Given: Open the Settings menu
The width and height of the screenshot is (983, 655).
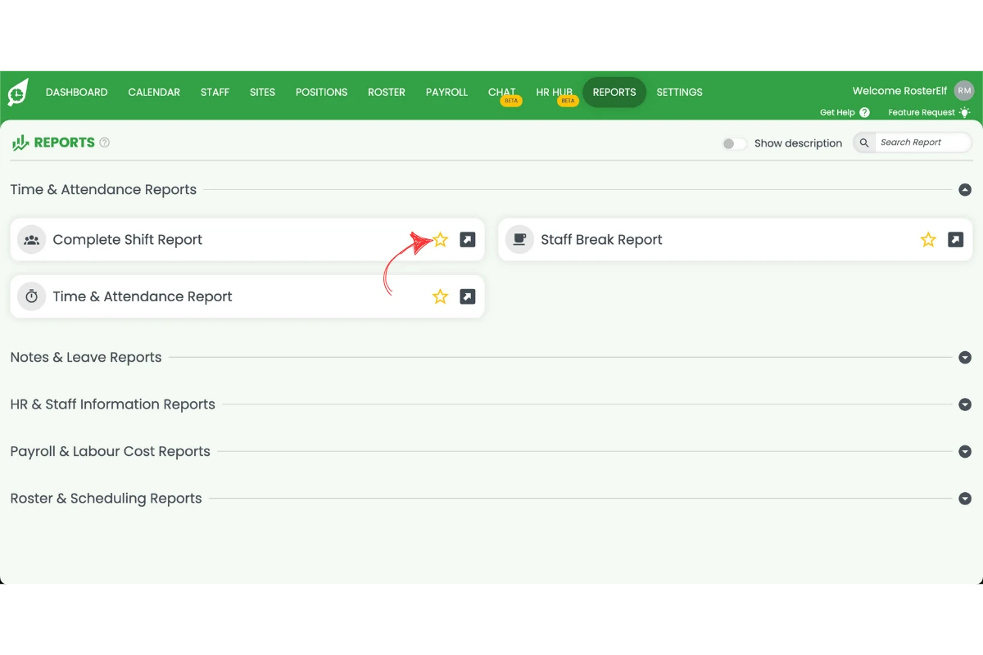Looking at the screenshot, I should (679, 93).
